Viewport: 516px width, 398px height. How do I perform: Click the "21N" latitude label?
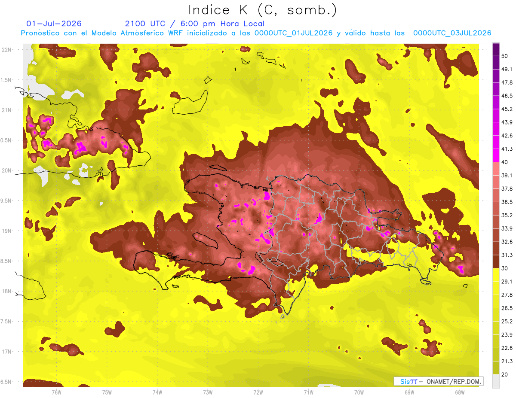7,110
